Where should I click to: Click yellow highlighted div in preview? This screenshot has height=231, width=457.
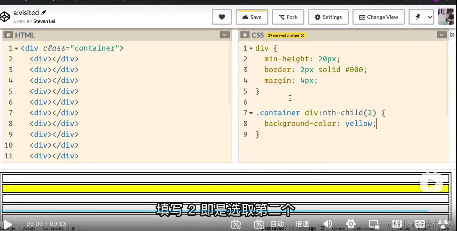[225, 188]
